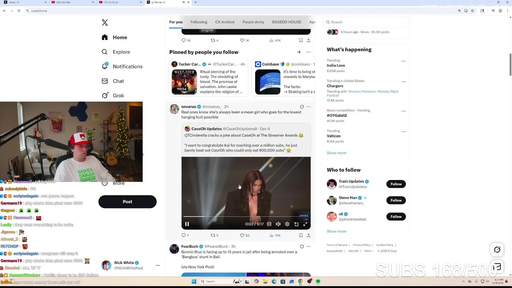Open the Tucker Carlson pinned video thumbnail
This screenshot has height=288, width=512.
(184, 82)
